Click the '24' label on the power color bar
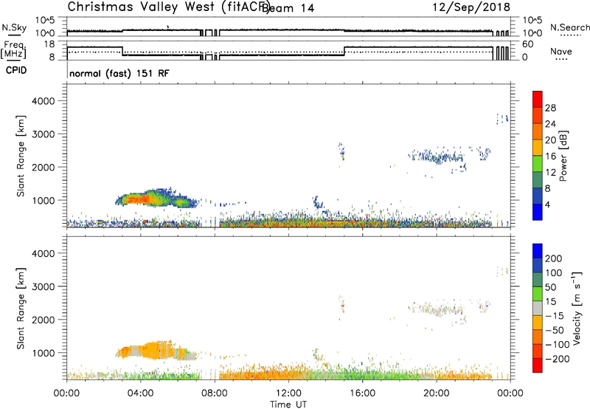The width and height of the screenshot is (590, 409). 550,124
